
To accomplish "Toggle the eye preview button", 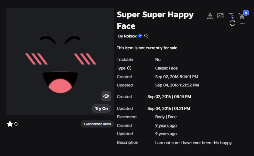I will pos(106,96).
